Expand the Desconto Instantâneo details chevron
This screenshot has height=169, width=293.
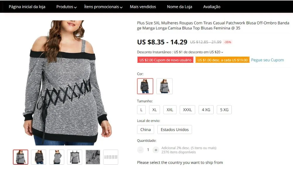point(222,52)
